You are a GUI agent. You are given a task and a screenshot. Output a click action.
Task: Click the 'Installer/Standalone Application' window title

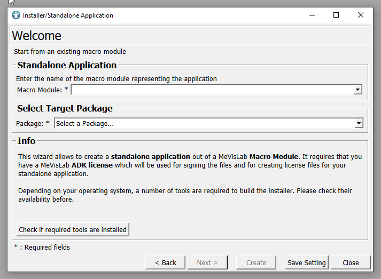68,15
